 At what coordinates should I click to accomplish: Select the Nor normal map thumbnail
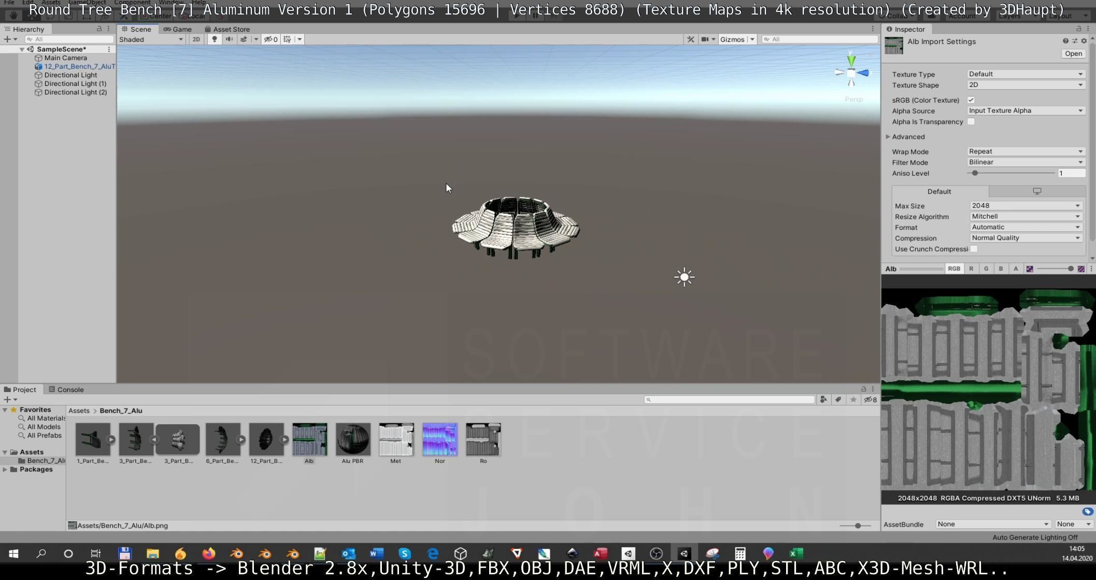[x=439, y=440]
